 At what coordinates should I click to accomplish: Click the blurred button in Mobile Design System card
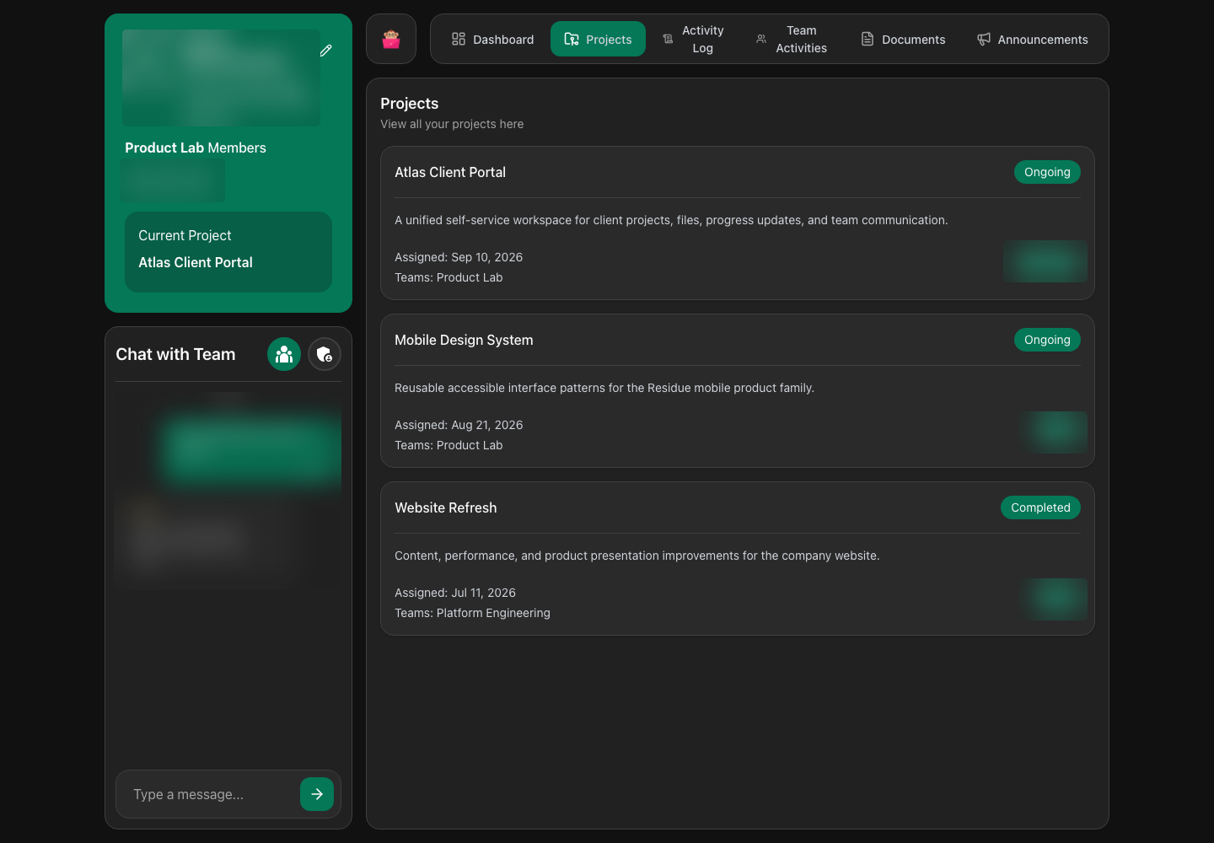tap(1054, 432)
